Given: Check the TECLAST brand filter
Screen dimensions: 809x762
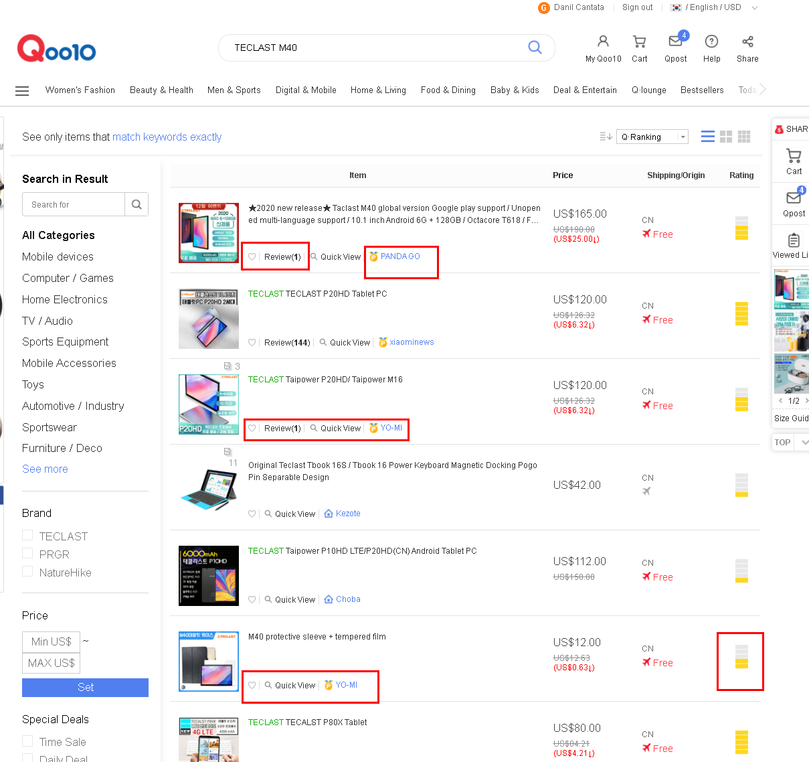Looking at the screenshot, I should pos(27,535).
